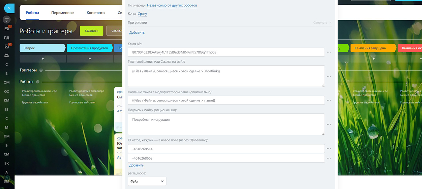Open Групповые действия under the Запрос column
Viewport: 422px width, 189px height.
pyautogui.click(x=35, y=102)
